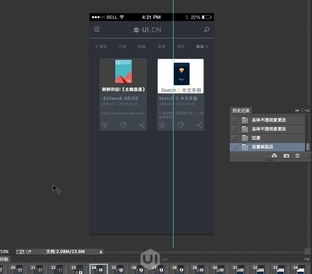Collapse the History panel with the double-arrow
Screen dimensions: 312x274
pos(297,110)
